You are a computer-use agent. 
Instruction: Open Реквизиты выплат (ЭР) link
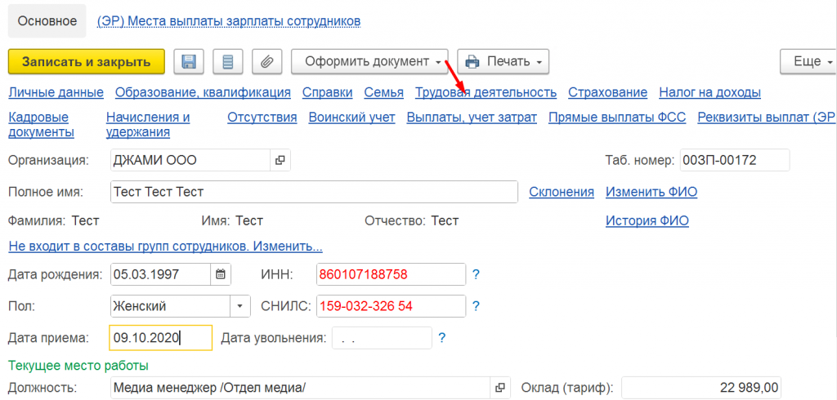tap(767, 118)
